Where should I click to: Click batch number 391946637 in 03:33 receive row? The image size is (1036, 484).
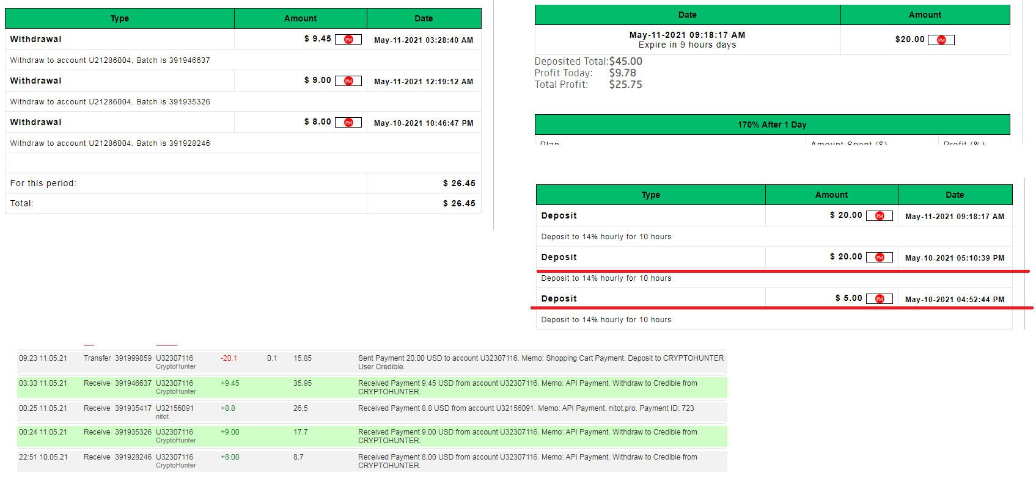click(133, 383)
